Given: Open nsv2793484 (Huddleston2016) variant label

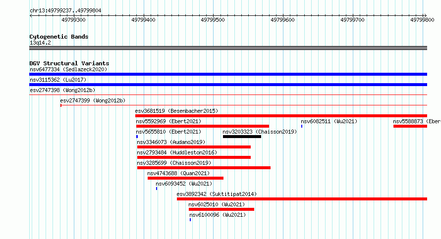Looking at the screenshot, I should coord(177,152).
